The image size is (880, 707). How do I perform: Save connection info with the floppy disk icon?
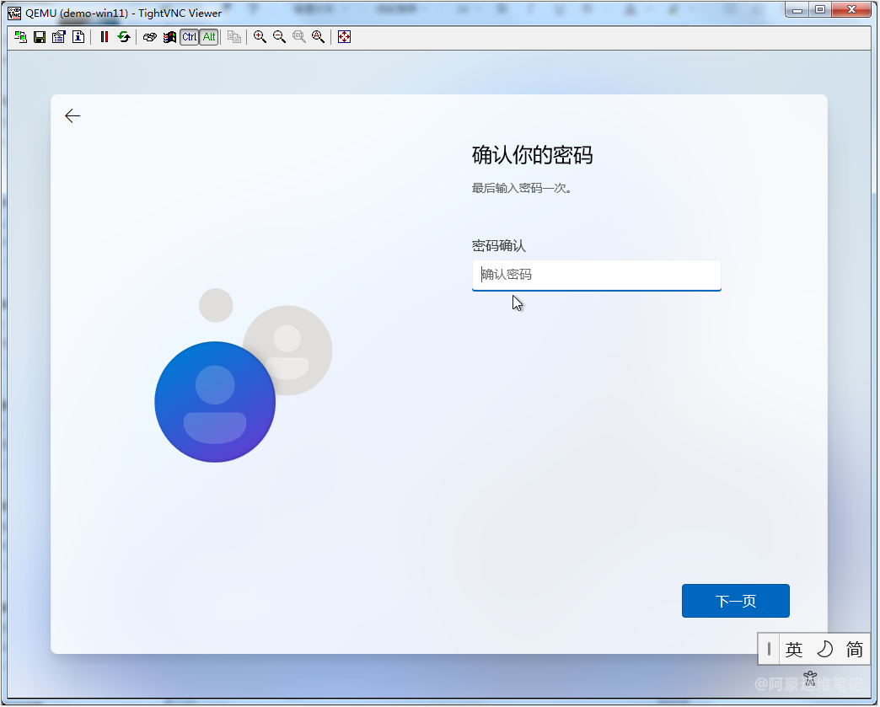coord(40,37)
